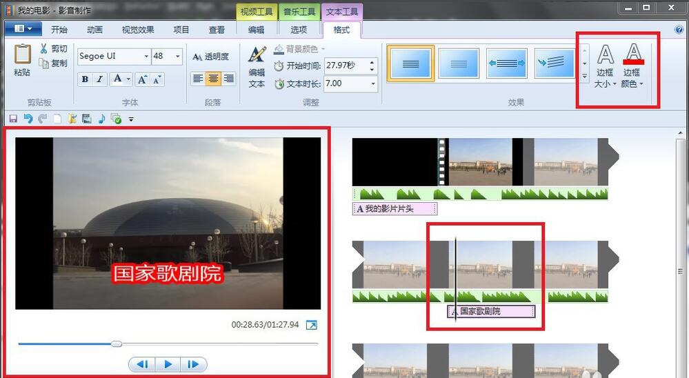Screen dimensions: 689x378
Task: Redo with the grey arrow icon
Action: point(43,119)
